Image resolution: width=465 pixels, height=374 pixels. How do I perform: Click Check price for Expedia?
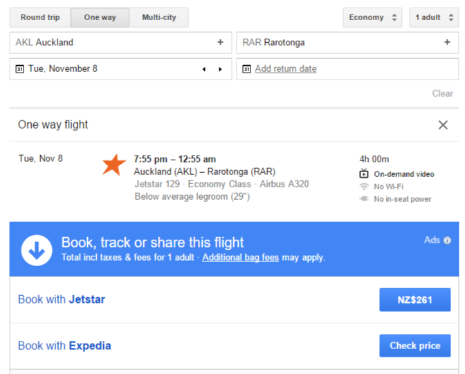[x=415, y=346]
